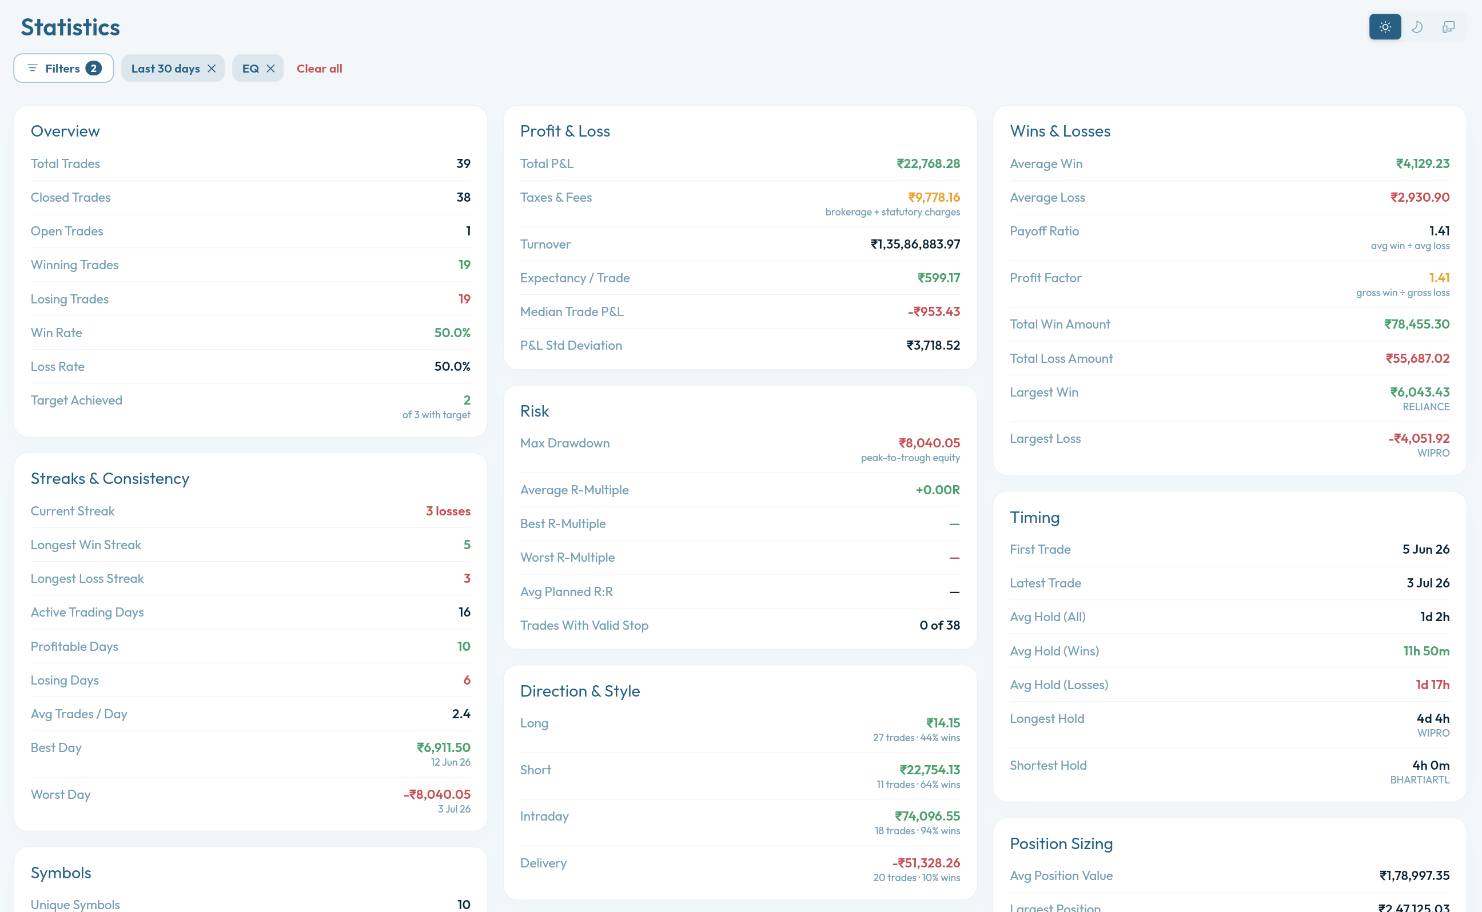
Task: Click the Direction & Style heading
Action: click(580, 691)
